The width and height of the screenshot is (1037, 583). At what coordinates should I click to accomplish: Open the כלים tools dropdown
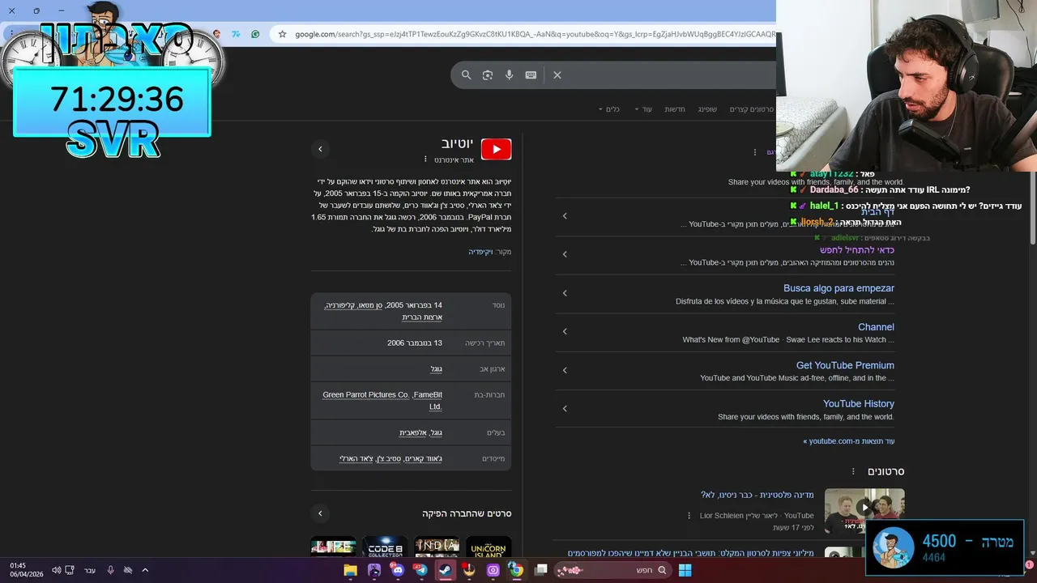pyautogui.click(x=608, y=109)
